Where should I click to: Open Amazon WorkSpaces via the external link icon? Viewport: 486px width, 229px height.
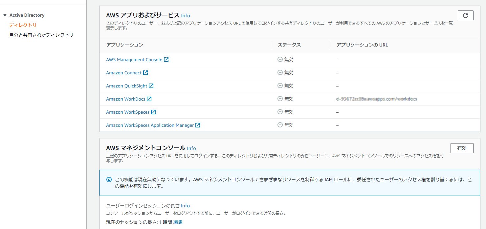pyautogui.click(x=154, y=112)
